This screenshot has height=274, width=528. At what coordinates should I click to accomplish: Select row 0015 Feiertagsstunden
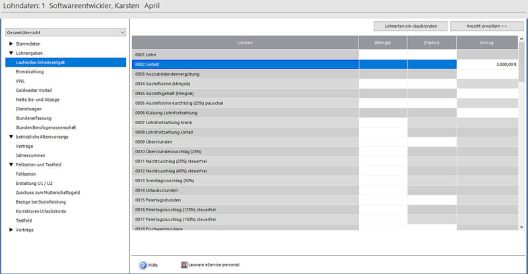(245, 200)
